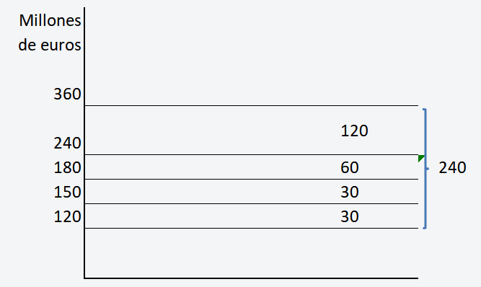Image resolution: width=481 pixels, height=287 pixels.
Task: Click the 240 label beside the bracket
Action: point(452,168)
